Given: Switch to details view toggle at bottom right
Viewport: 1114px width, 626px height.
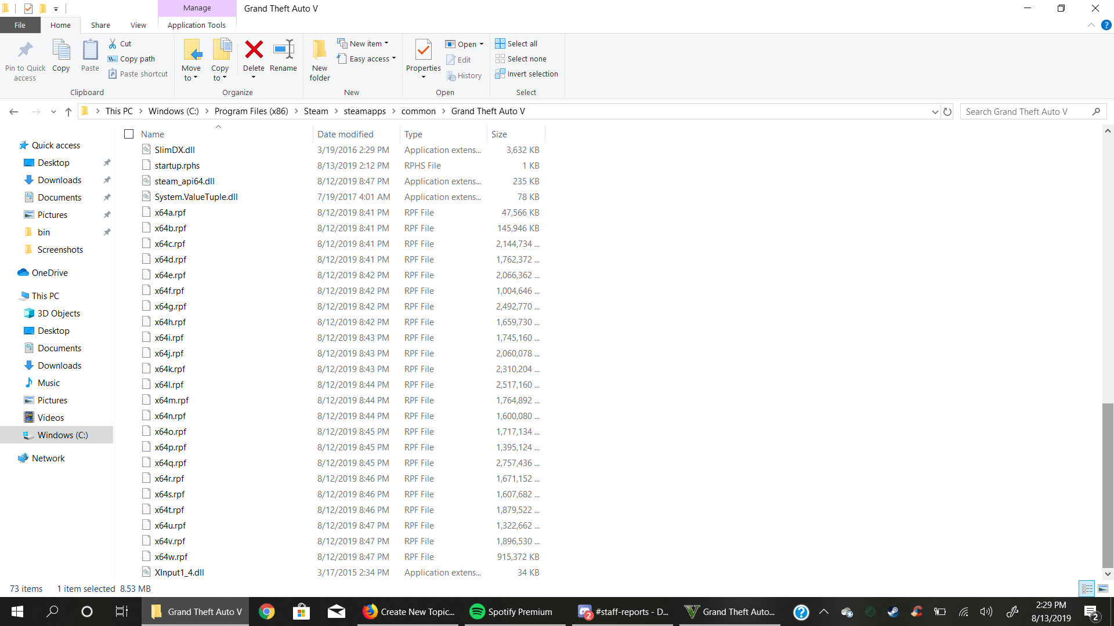Looking at the screenshot, I should 1087,588.
